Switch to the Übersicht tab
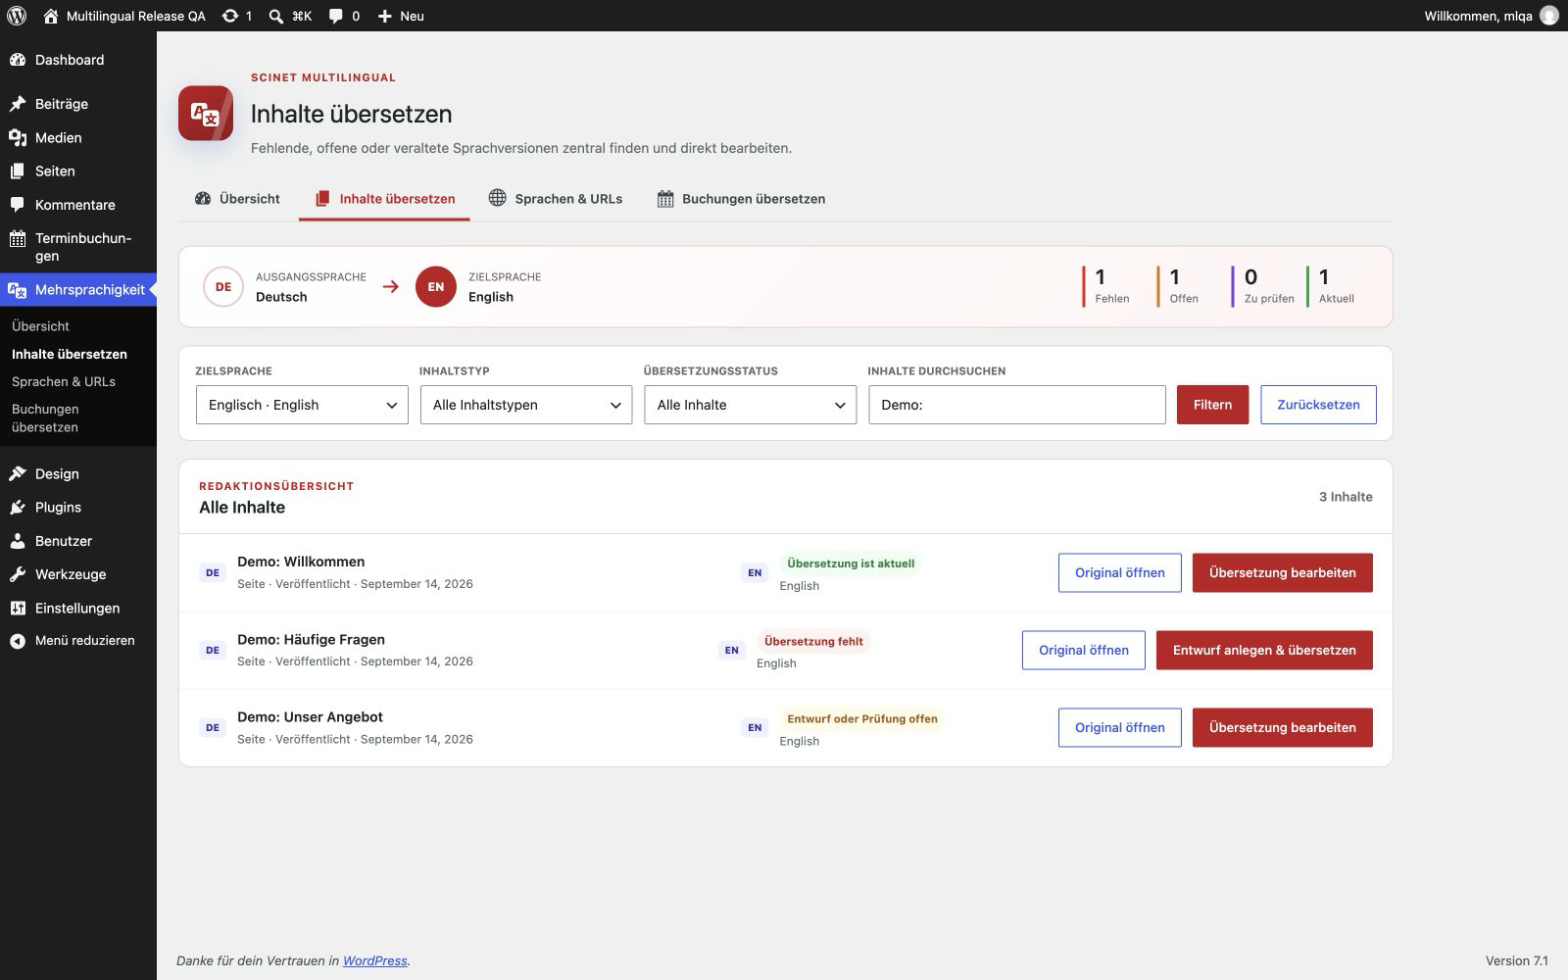 point(237,199)
